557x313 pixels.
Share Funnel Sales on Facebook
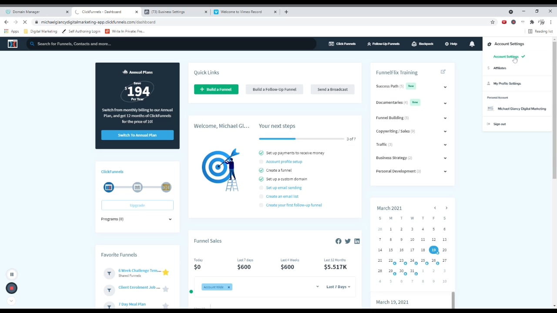[339, 241]
